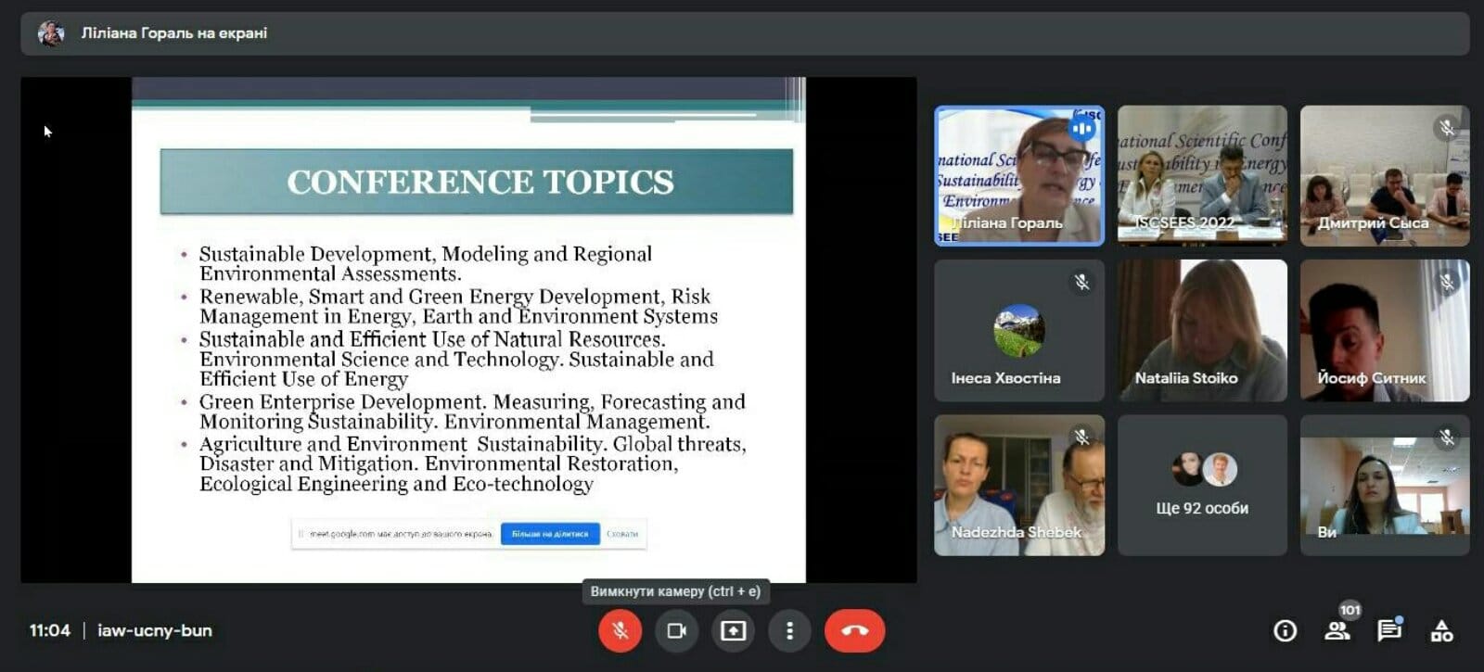Expand the 'Ще 92 особи' tile
Image resolution: width=1484 pixels, height=672 pixels.
pos(1201,485)
